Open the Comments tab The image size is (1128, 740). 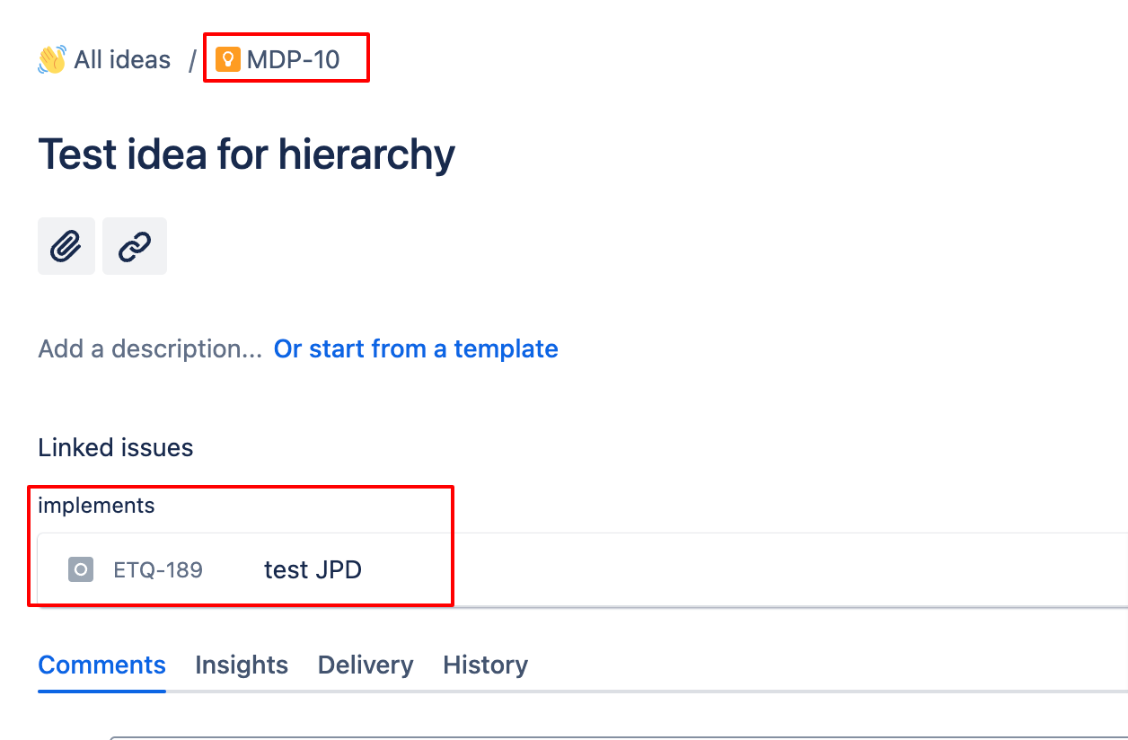(x=101, y=665)
